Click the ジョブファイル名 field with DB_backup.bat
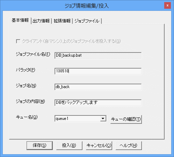Screen dimensions: 174x157 (x=98, y=55)
